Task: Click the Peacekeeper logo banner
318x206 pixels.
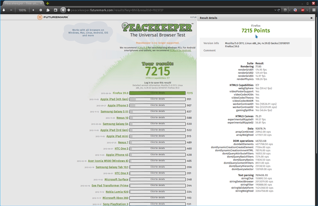Action: click(157, 27)
